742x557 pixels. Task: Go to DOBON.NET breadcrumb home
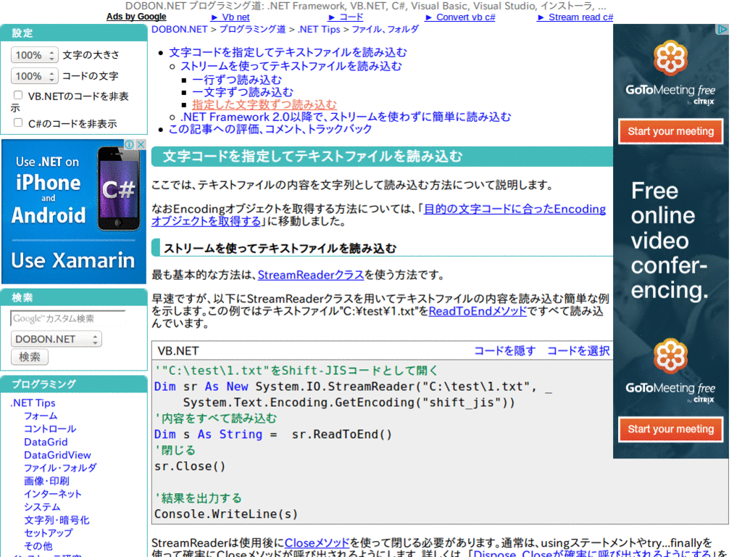(180, 29)
